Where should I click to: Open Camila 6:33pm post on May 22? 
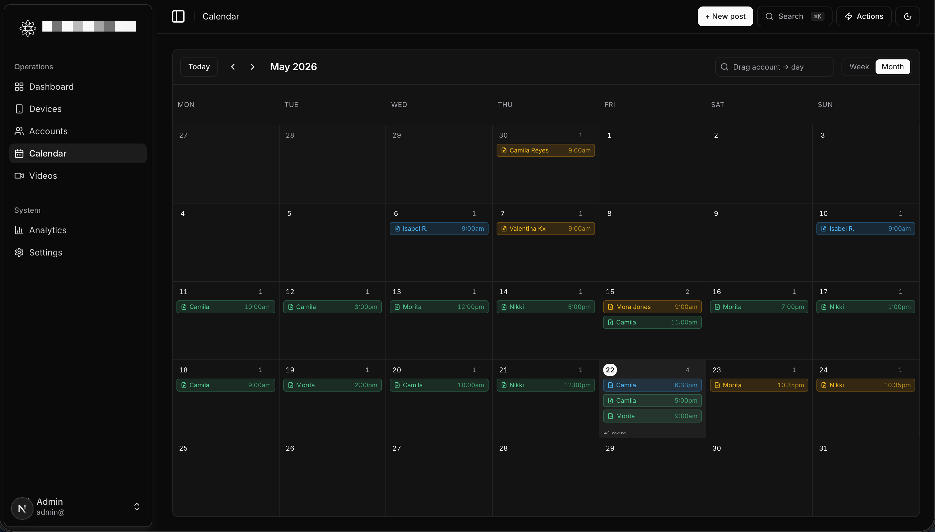pos(652,385)
